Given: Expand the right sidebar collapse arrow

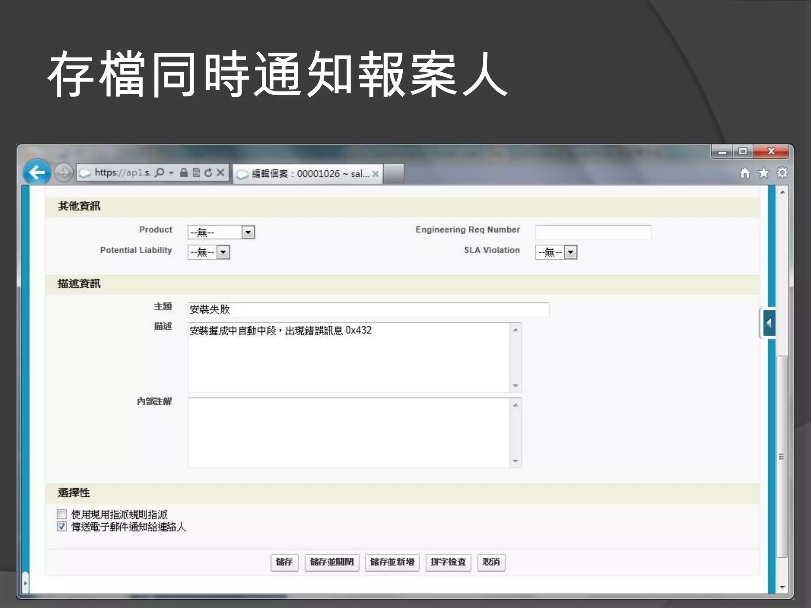Looking at the screenshot, I should [768, 323].
